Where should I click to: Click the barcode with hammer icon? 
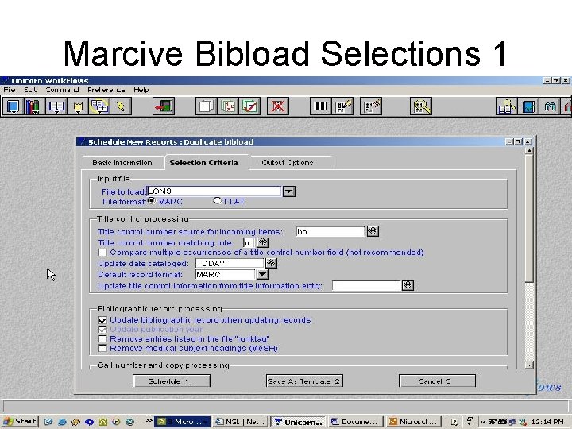(x=371, y=106)
